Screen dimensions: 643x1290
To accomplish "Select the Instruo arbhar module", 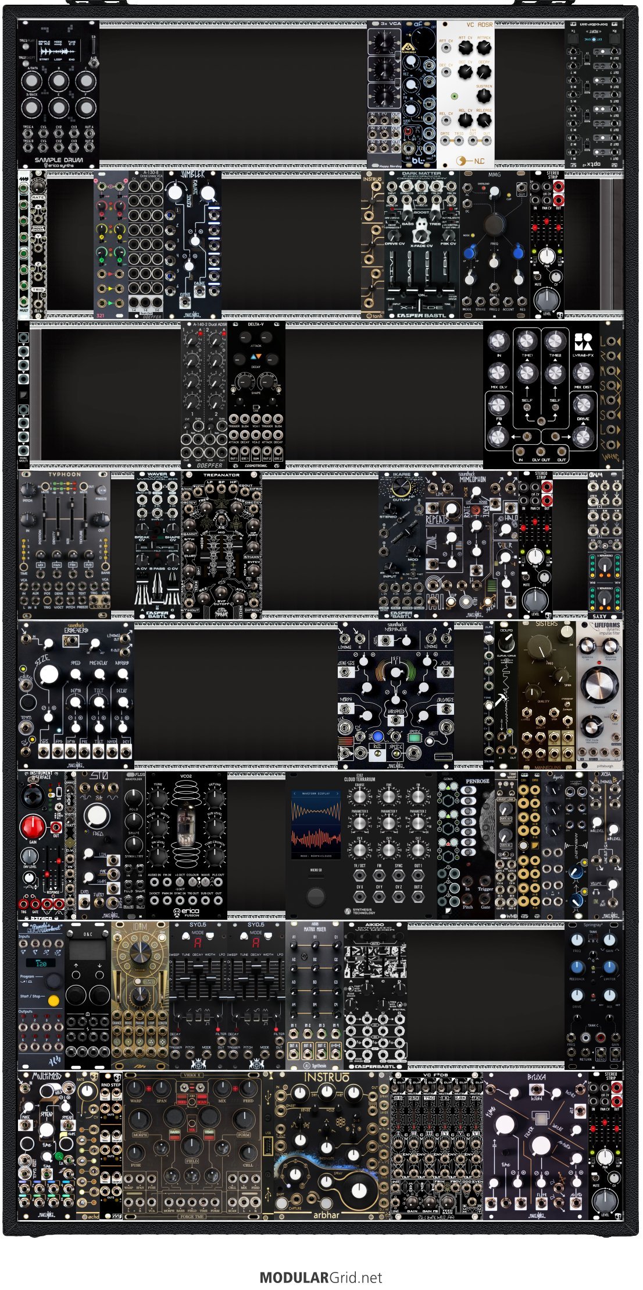I will [326, 1144].
